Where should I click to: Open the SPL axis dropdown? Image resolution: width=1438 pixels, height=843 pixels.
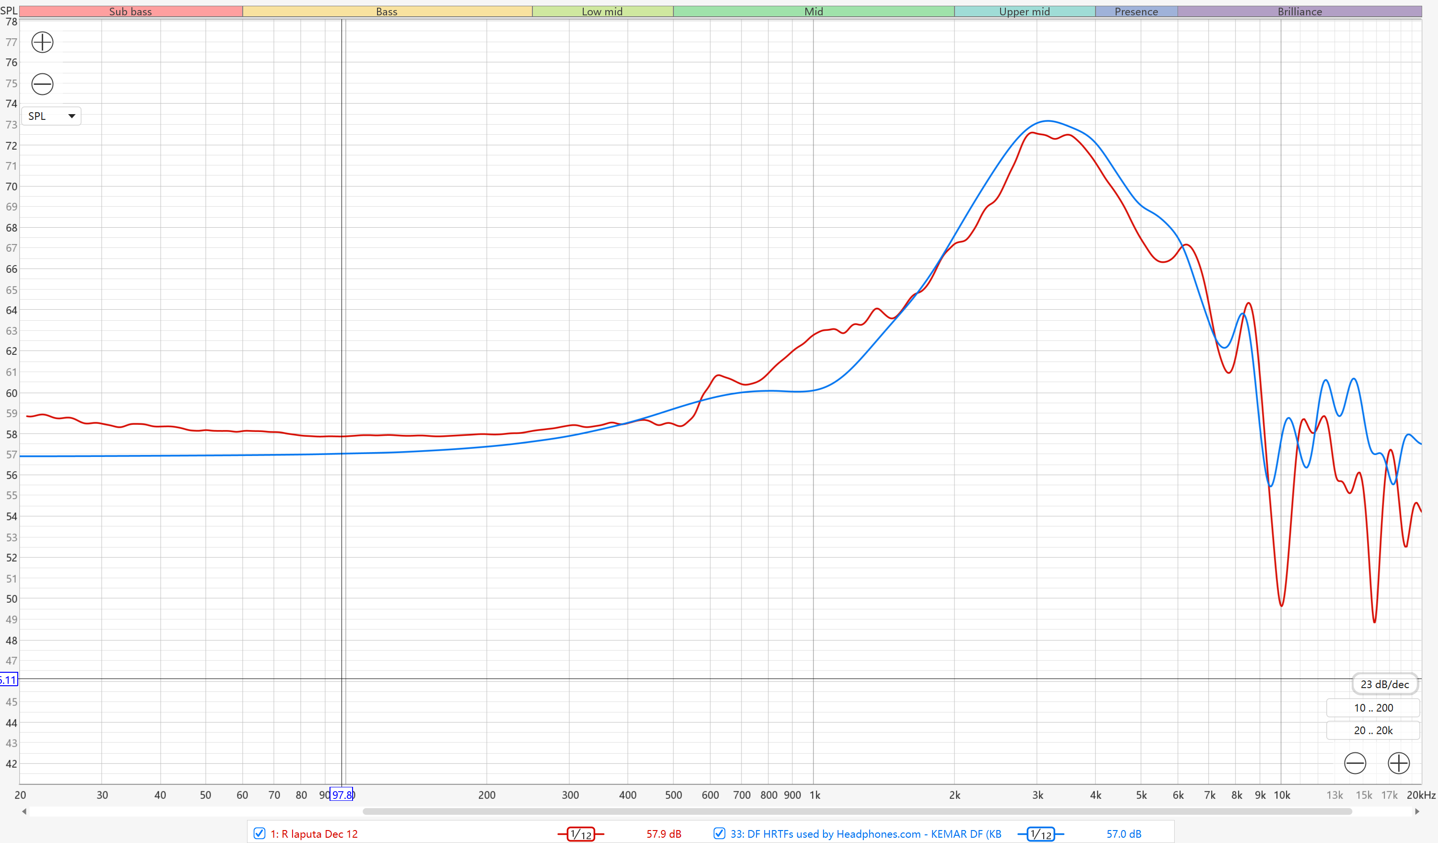coord(51,117)
